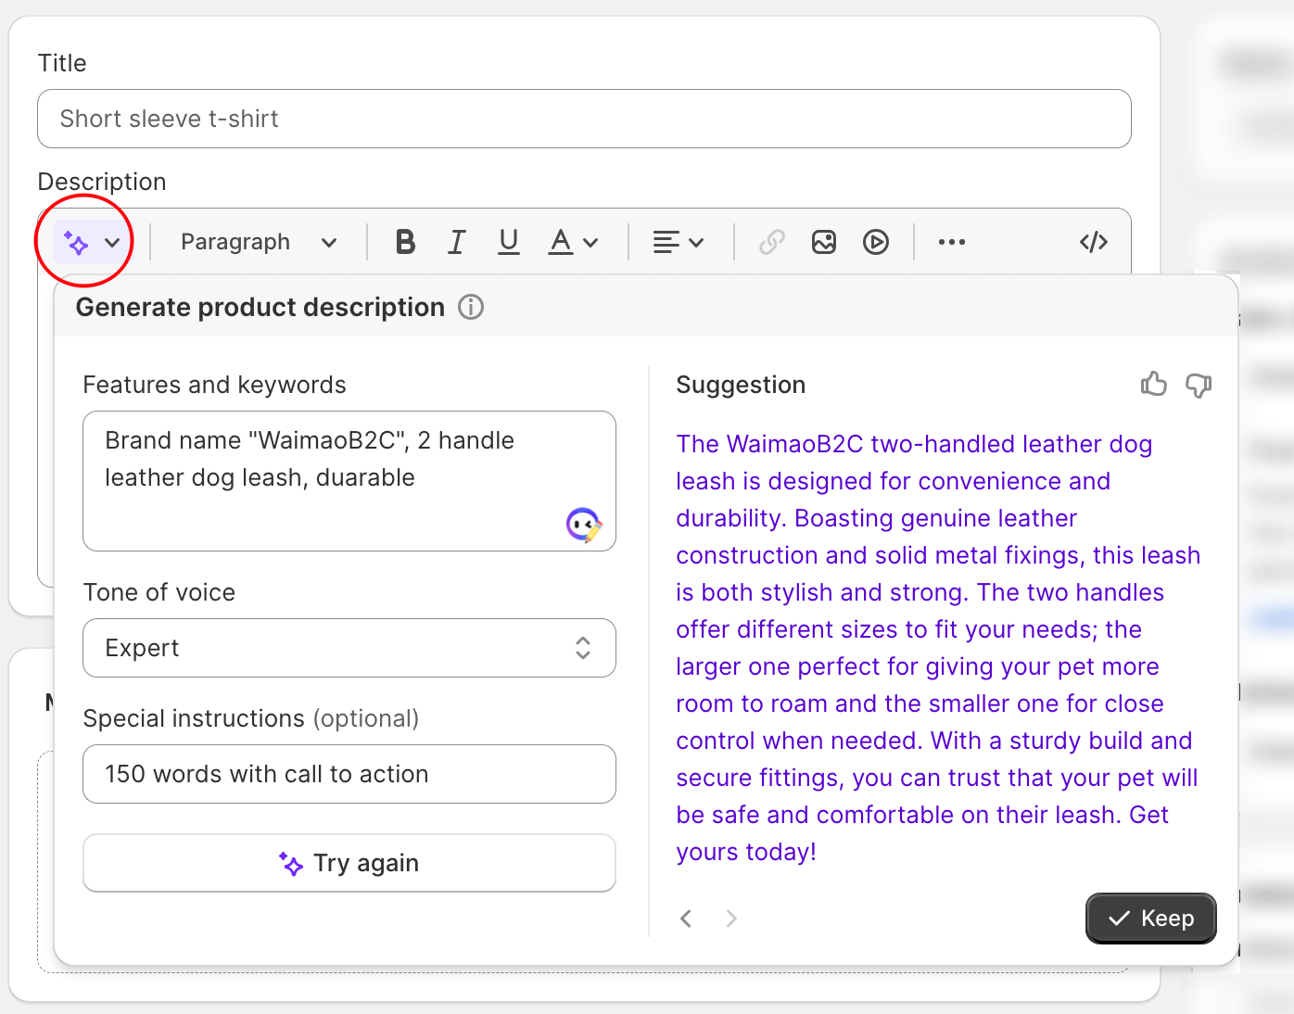
Task: Toggle underline formatting
Action: tap(508, 243)
